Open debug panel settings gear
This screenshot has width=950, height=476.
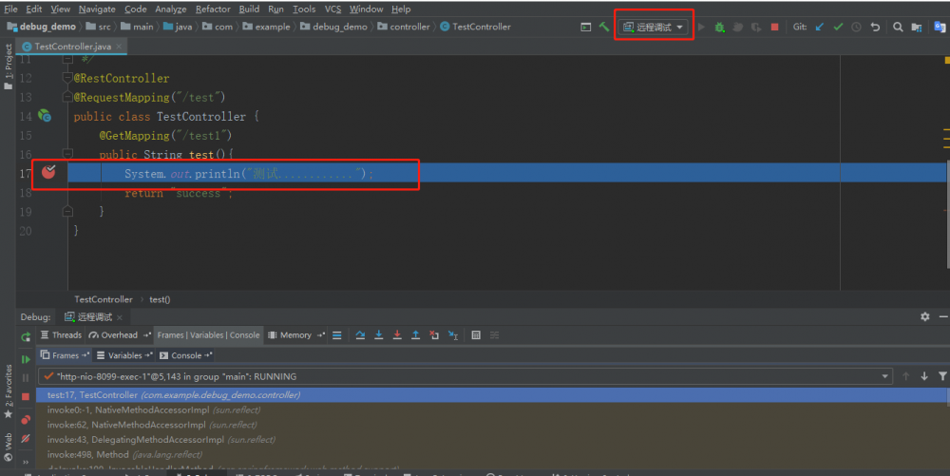tap(924, 316)
